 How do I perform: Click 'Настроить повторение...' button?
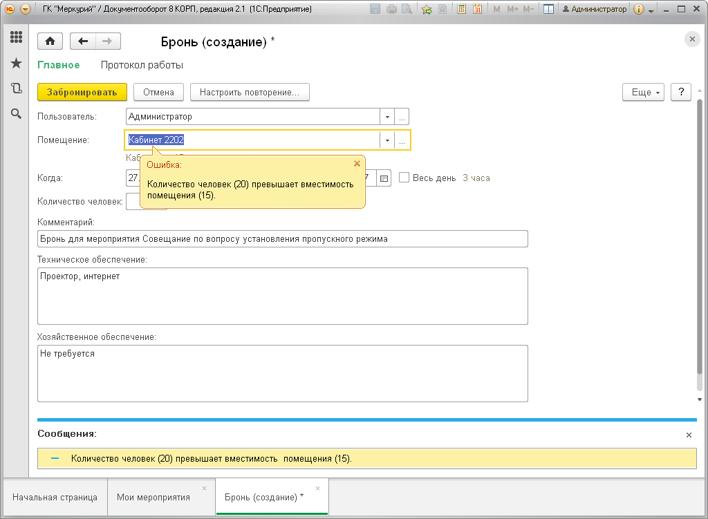point(250,92)
